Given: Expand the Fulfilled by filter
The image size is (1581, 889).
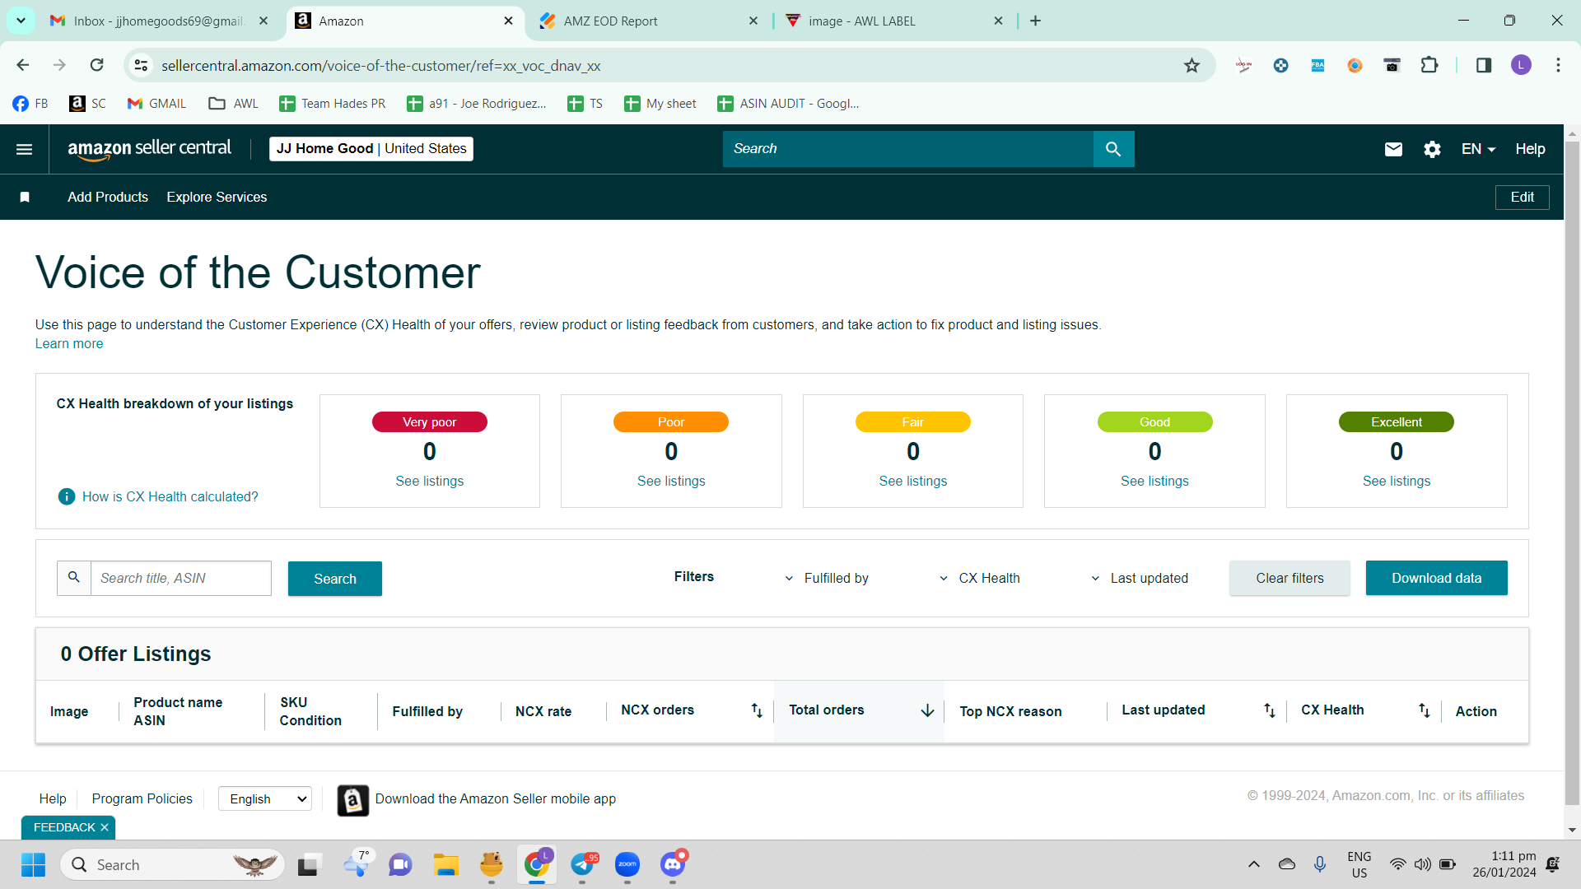Looking at the screenshot, I should (x=826, y=579).
